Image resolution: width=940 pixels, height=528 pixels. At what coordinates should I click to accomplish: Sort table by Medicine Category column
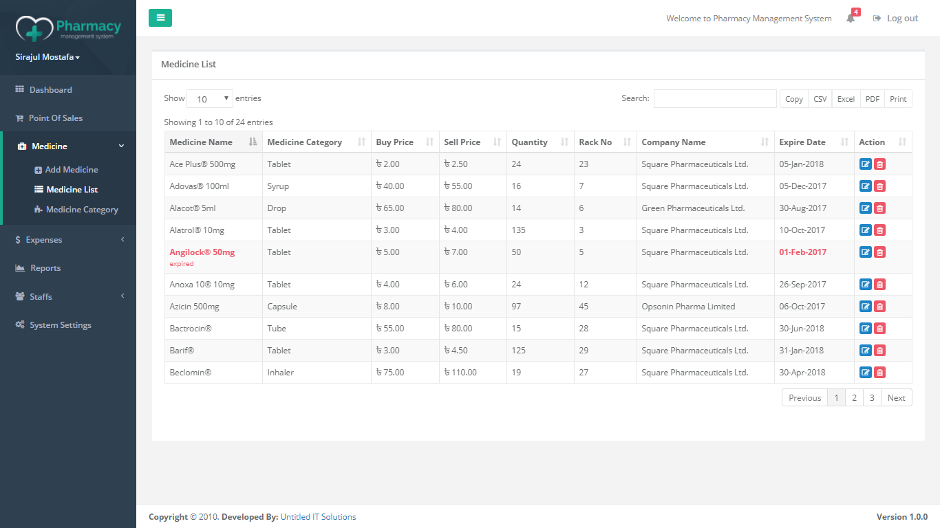pyautogui.click(x=317, y=142)
